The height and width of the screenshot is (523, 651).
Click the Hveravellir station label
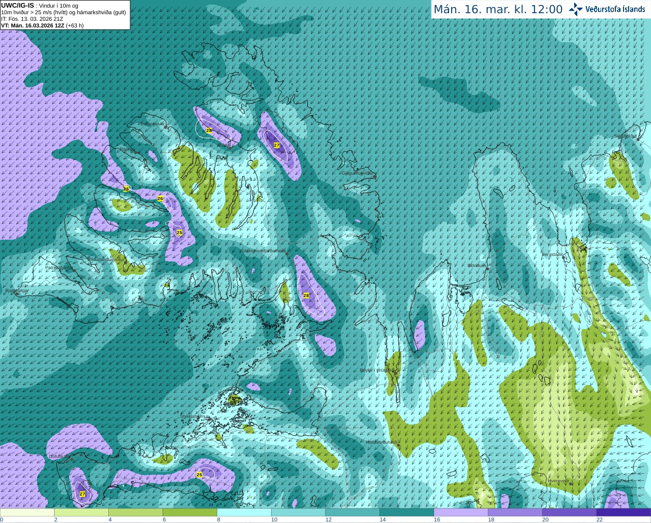[558, 480]
